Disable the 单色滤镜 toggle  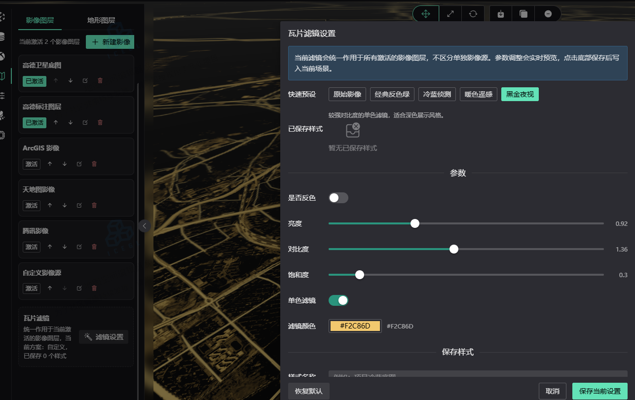pyautogui.click(x=338, y=300)
